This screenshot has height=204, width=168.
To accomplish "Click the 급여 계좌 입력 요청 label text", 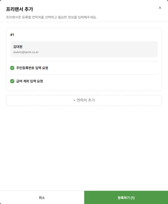I will point(29,81).
